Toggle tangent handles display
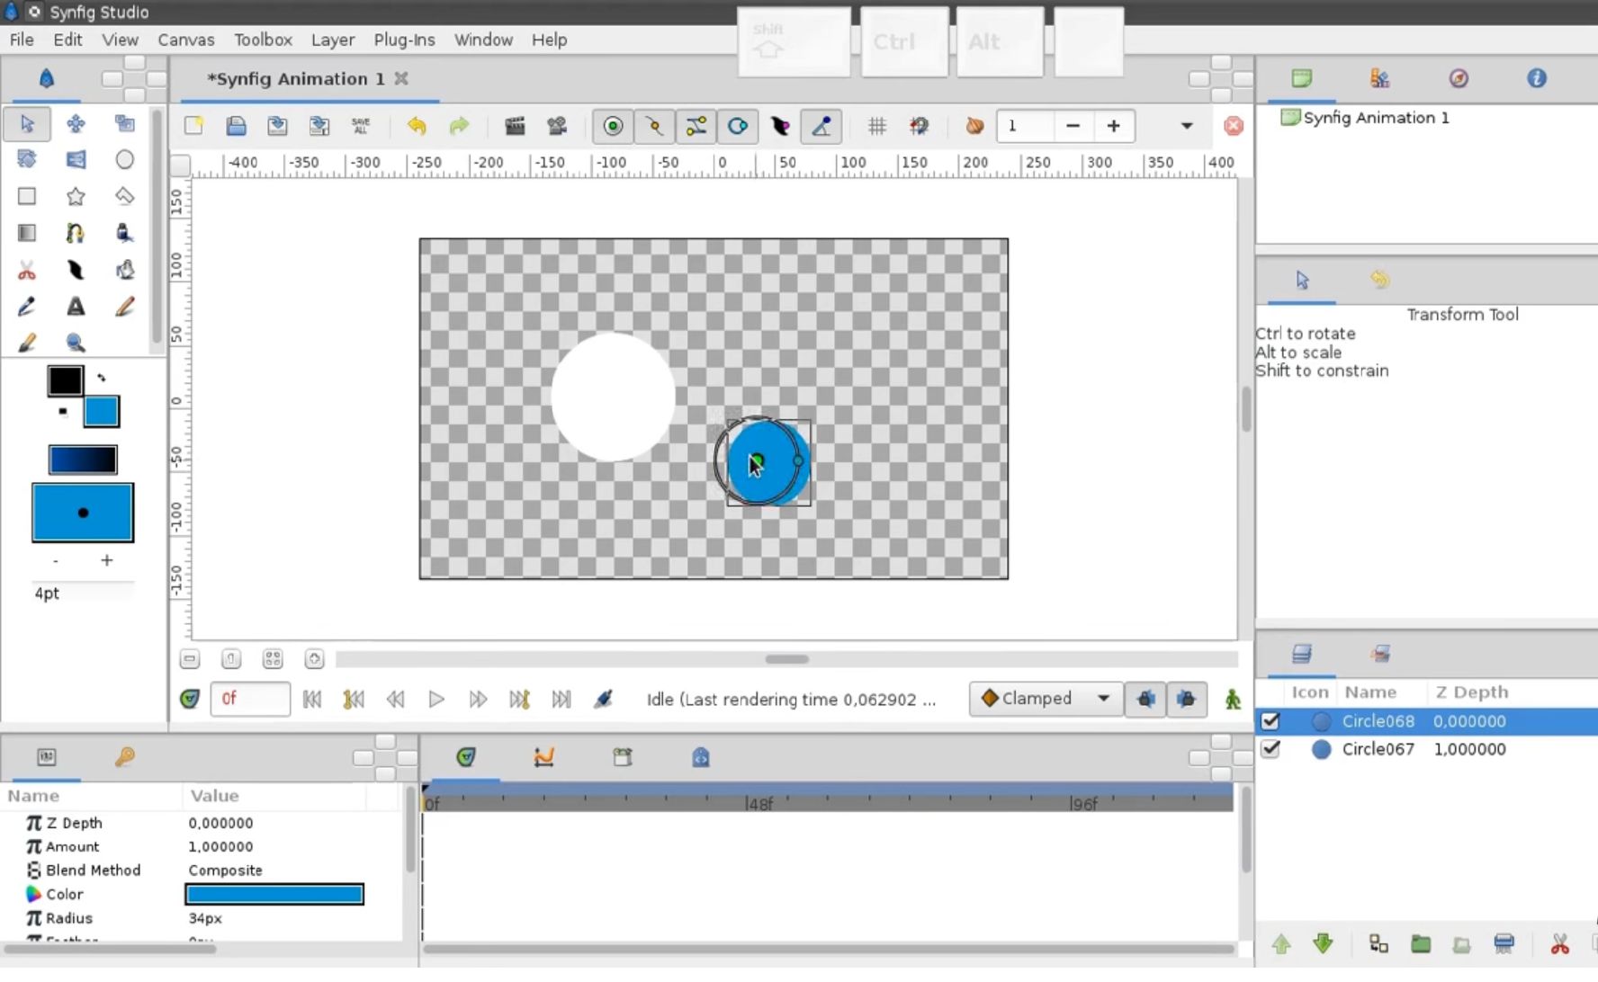 click(696, 126)
